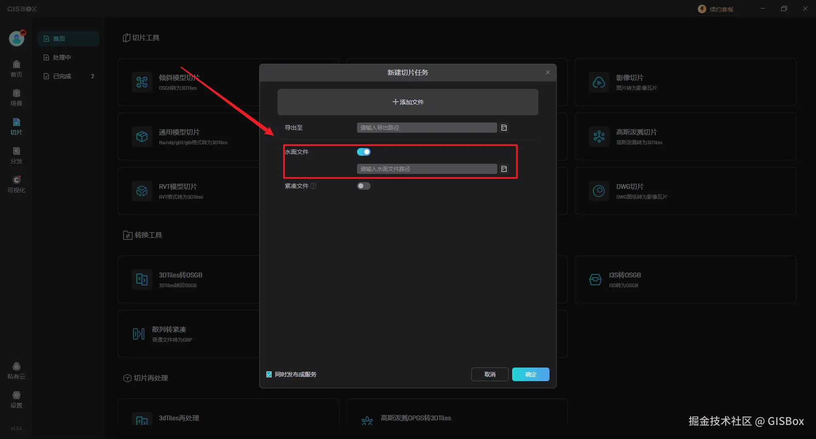This screenshot has width=816, height=439.
Task: Select the 已完成 menu item
Action: click(x=68, y=76)
